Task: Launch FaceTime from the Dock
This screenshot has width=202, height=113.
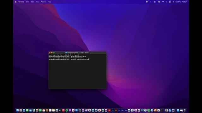Action: [40, 110]
